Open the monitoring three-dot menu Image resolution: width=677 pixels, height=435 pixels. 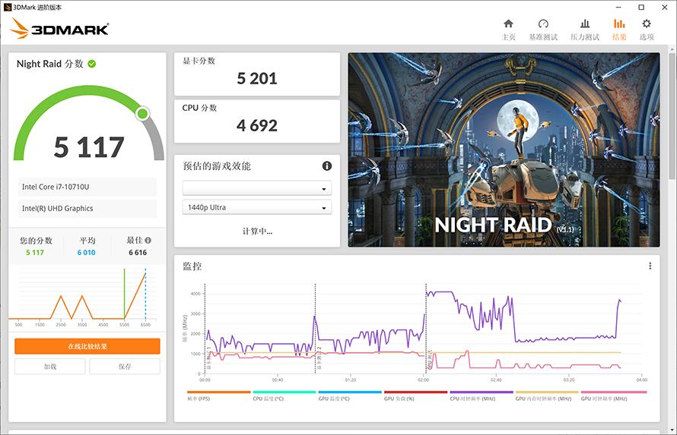(650, 266)
